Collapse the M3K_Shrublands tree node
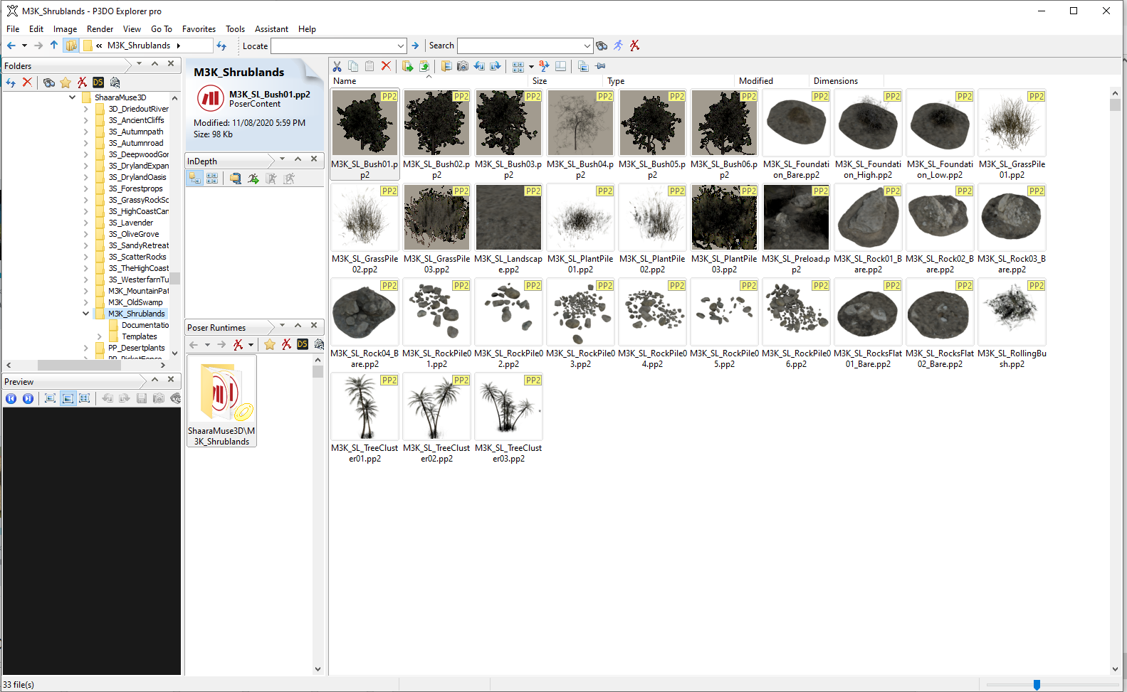The image size is (1127, 692). point(85,314)
